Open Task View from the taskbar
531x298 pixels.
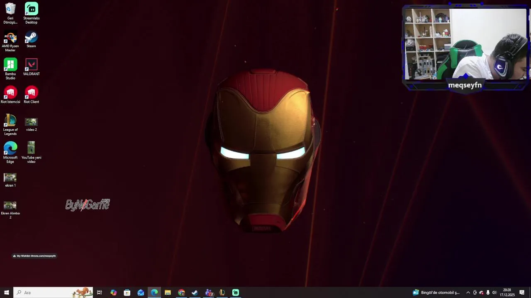100,293
